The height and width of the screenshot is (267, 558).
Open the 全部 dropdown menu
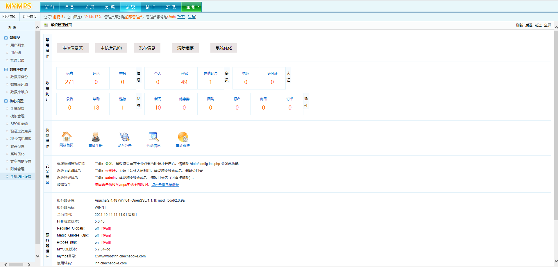[x=192, y=7]
